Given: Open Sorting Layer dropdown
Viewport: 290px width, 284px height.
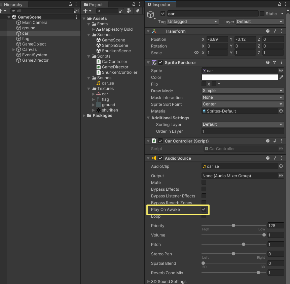Looking at the screenshot, I should 243,124.
